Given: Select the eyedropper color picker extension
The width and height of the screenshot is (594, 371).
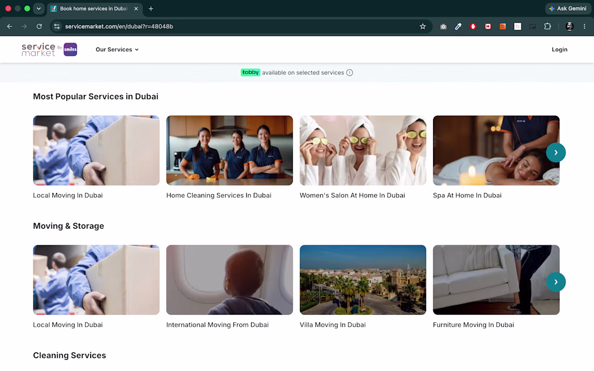Looking at the screenshot, I should coord(458,26).
